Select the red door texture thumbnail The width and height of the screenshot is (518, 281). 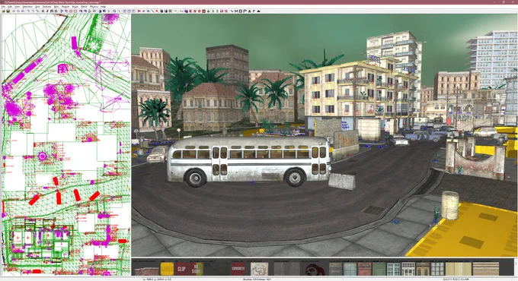tap(364, 269)
